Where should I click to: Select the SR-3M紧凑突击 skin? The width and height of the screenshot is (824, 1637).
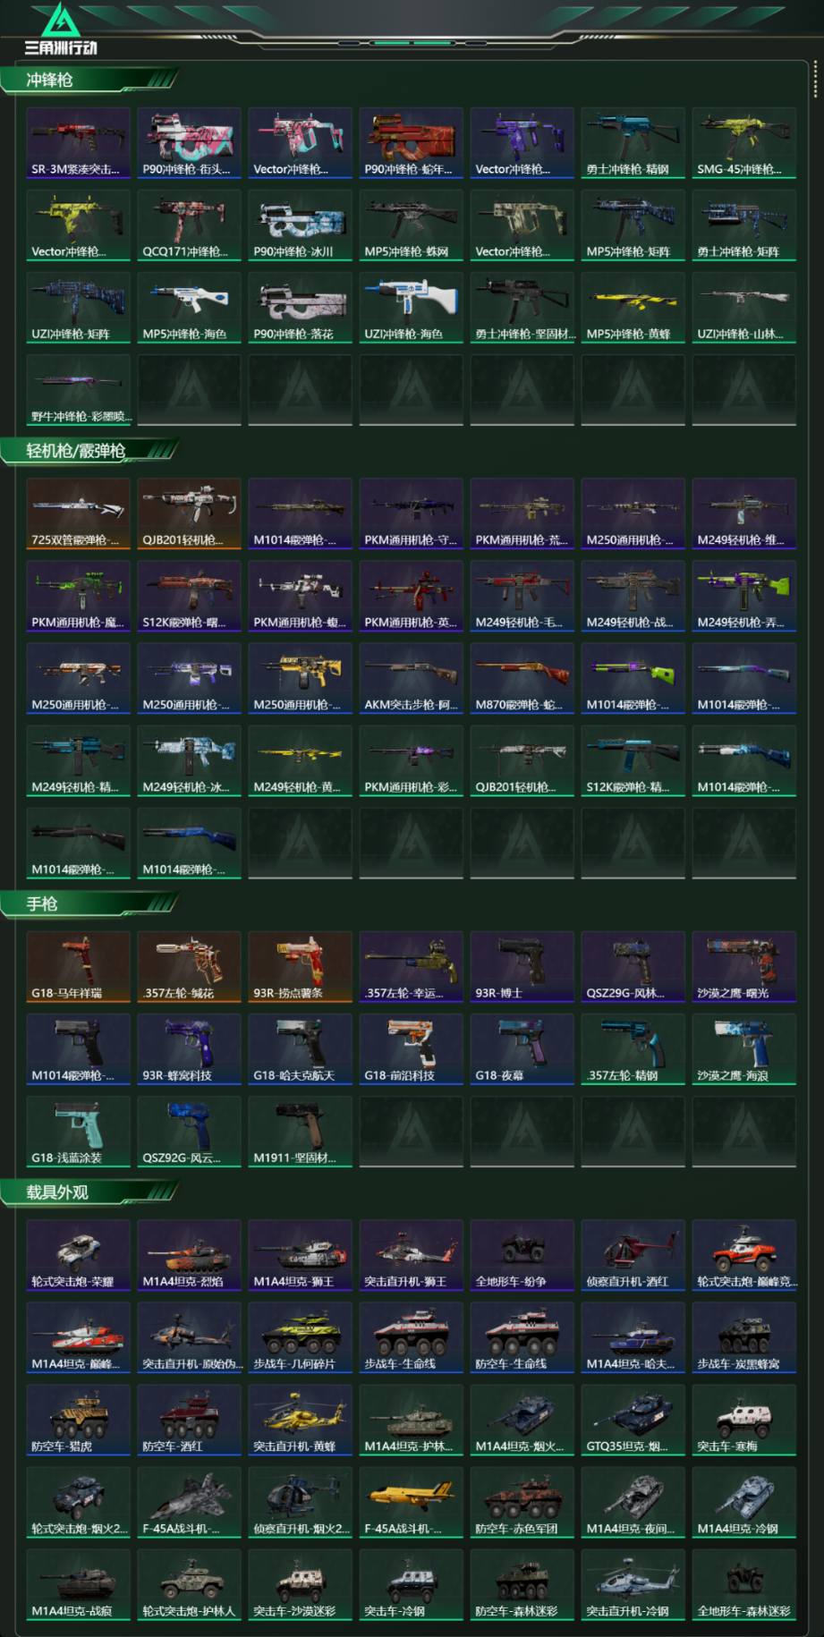coord(78,143)
